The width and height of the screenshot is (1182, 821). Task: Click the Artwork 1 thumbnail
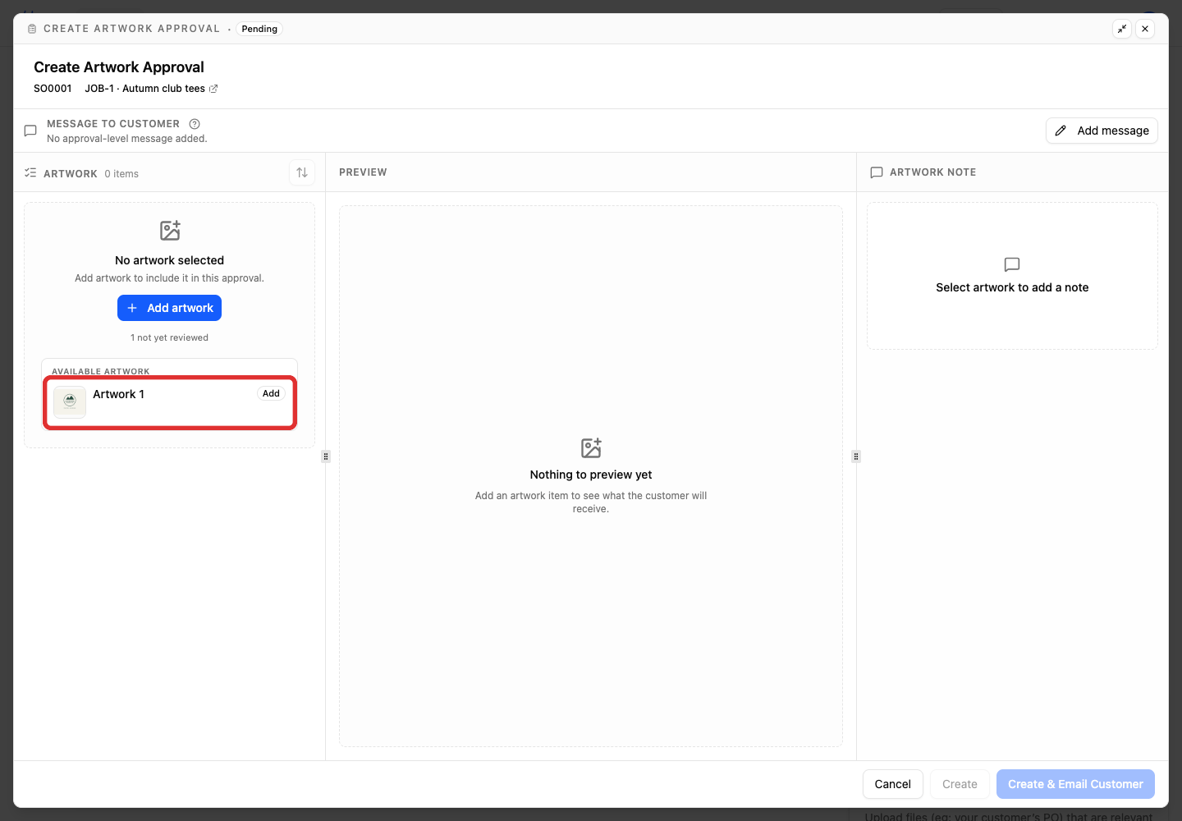[x=70, y=401]
